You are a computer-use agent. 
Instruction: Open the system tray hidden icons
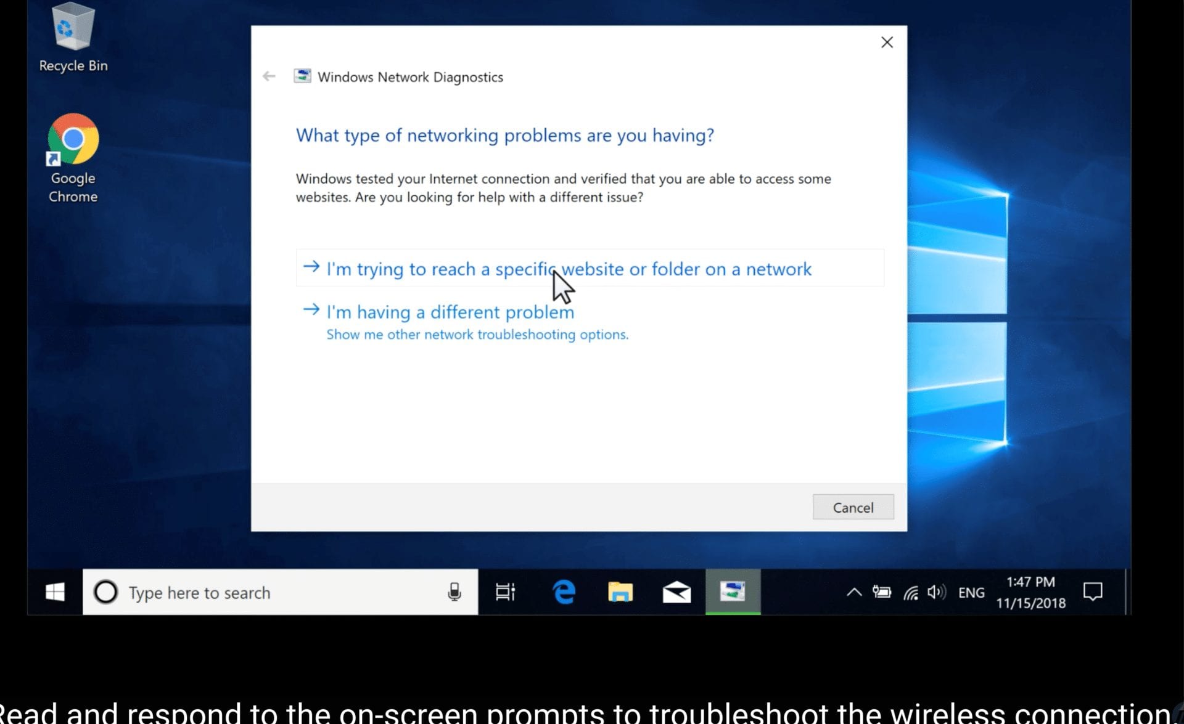click(x=854, y=592)
